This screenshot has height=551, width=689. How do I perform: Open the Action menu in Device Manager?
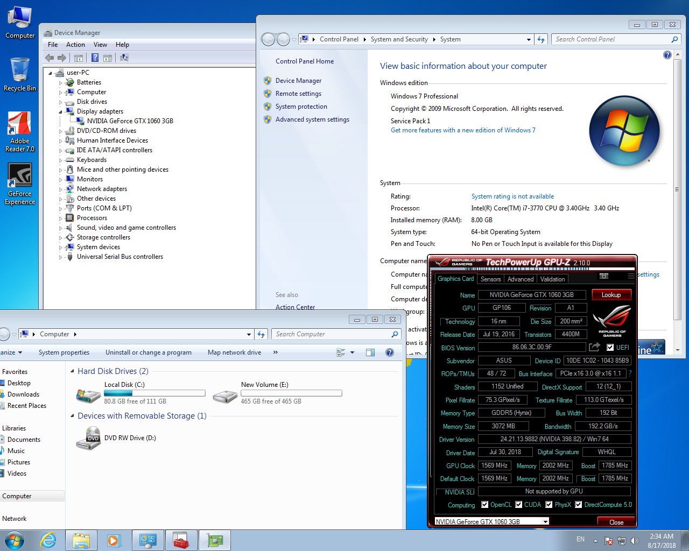[x=75, y=45]
